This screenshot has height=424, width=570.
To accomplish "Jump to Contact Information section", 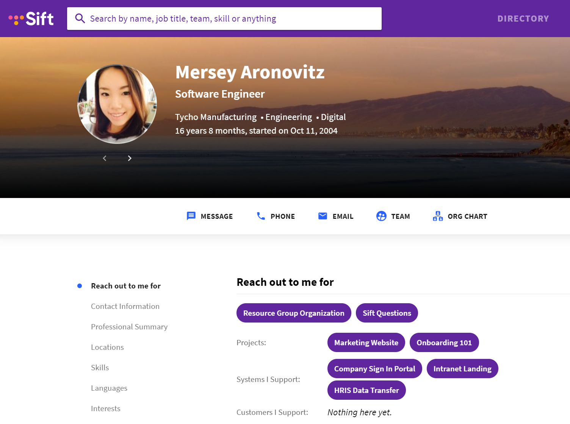I will tap(125, 306).
